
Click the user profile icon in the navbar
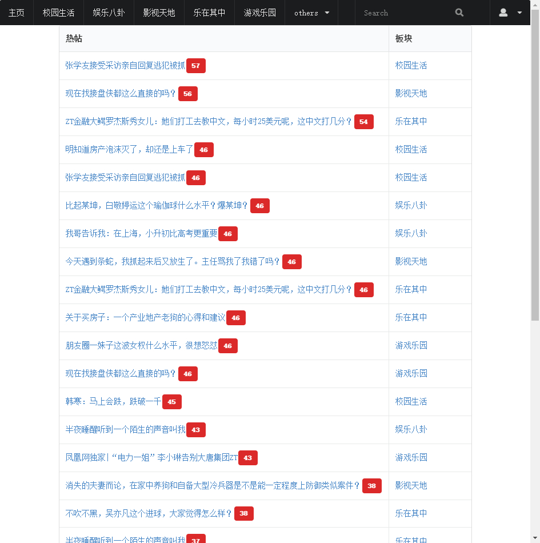pyautogui.click(x=503, y=13)
